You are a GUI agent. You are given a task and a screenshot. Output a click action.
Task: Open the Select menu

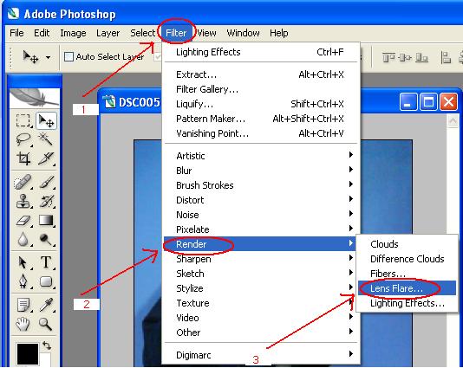[142, 33]
